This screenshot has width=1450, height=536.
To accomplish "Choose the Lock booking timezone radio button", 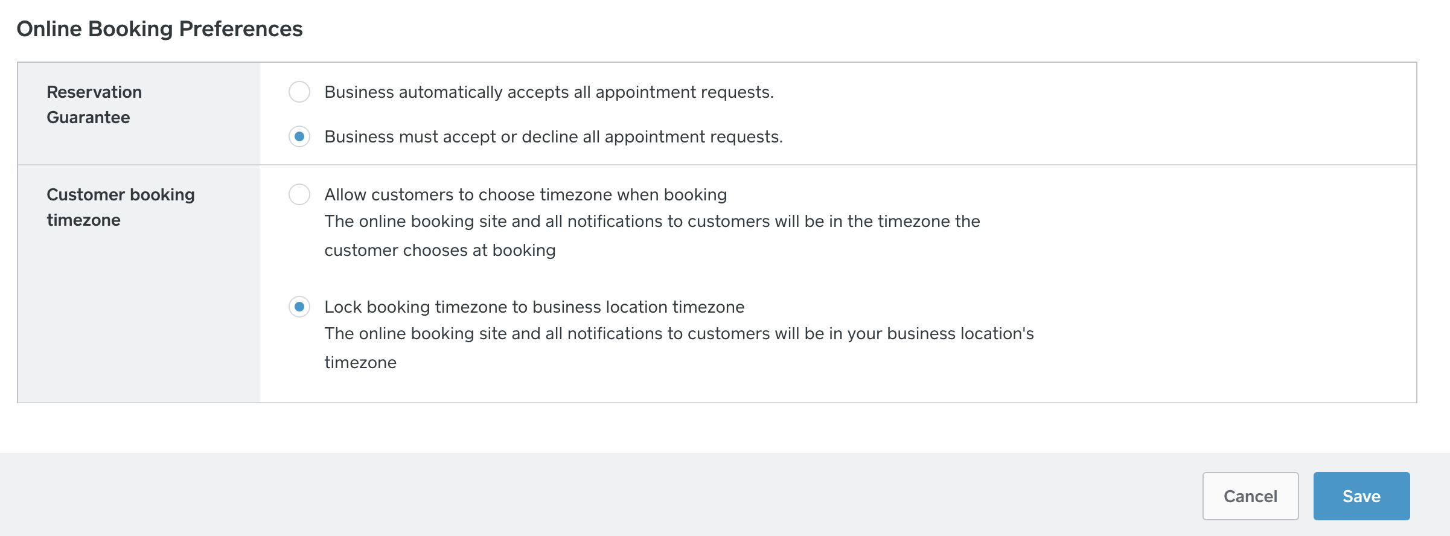I will coord(299,307).
